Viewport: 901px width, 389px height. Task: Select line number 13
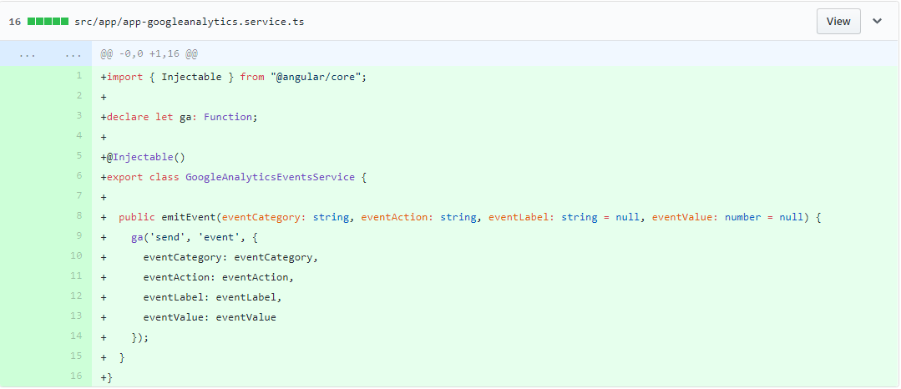click(x=77, y=316)
